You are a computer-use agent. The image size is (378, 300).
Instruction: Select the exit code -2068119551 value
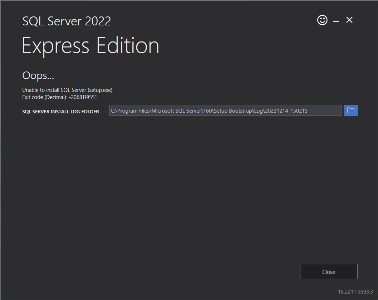coord(83,97)
